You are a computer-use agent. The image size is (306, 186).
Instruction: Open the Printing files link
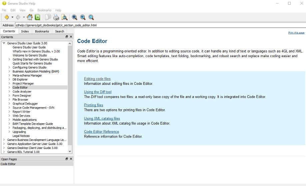[93, 105]
